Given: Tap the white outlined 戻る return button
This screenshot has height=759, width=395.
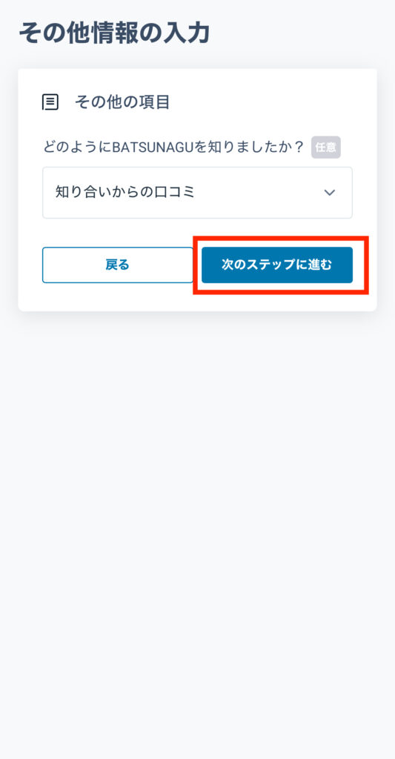Looking at the screenshot, I should (118, 265).
